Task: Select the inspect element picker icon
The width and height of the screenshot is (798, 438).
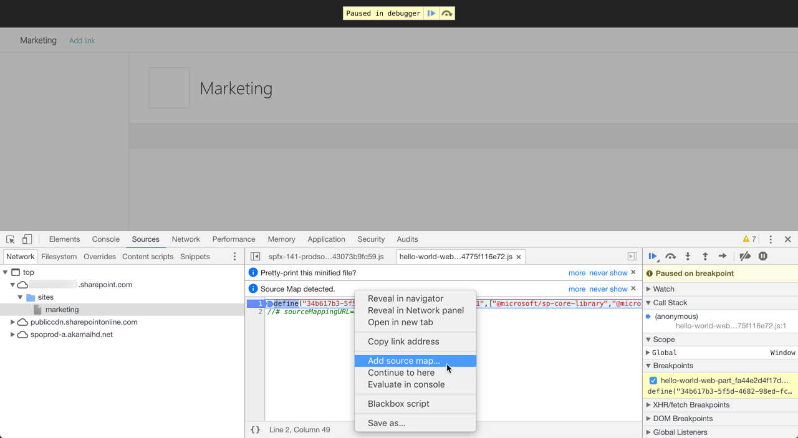Action: click(11, 239)
